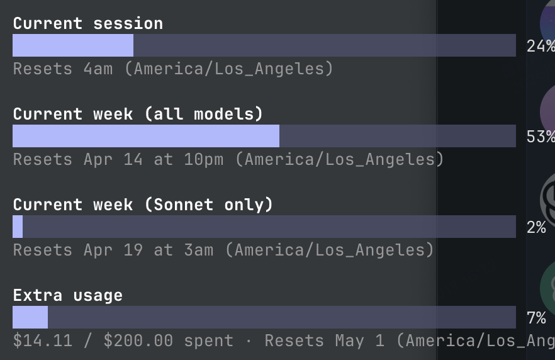Select the Current week (Sonnet only) heading
This screenshot has width=555, height=360.
click(x=143, y=205)
